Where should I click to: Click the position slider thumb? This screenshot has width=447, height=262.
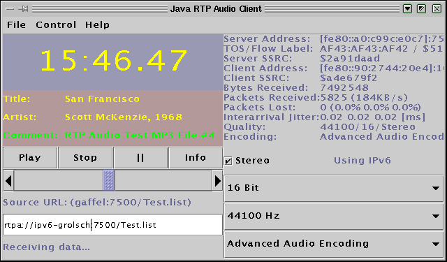(109, 180)
